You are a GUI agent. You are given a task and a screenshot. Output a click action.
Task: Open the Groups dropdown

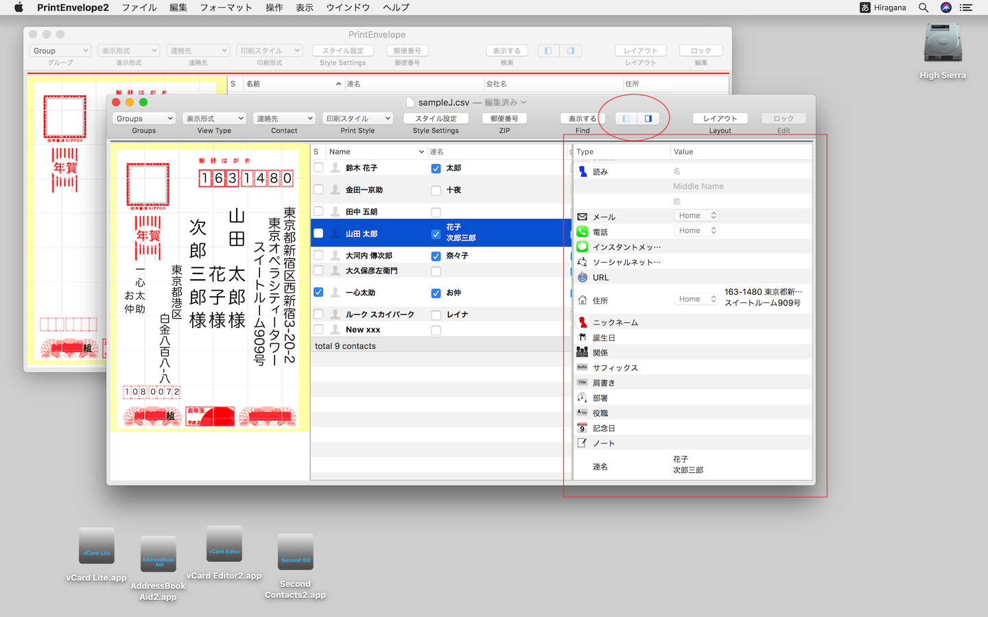point(144,119)
